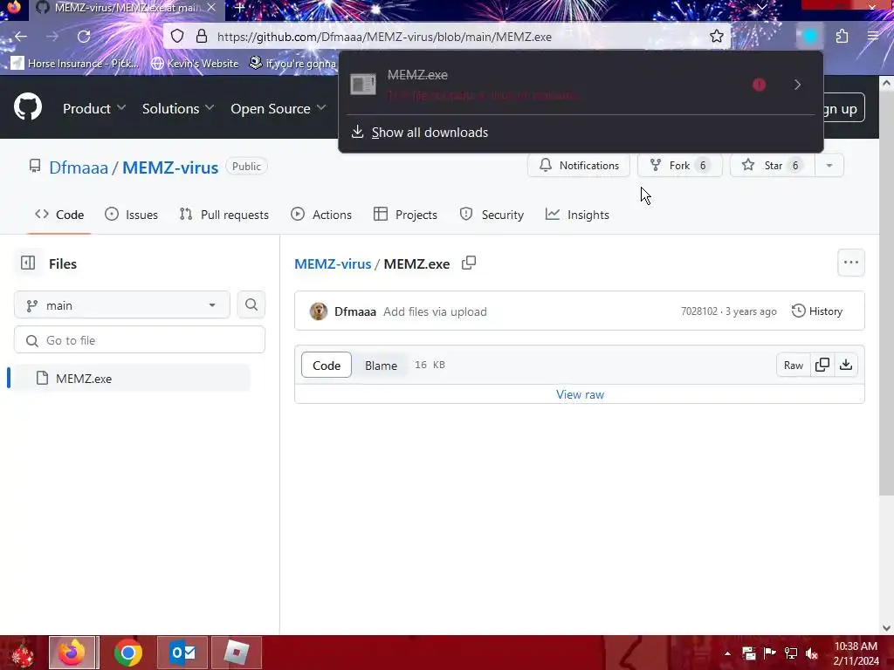The width and height of the screenshot is (894, 670).
Task: Copy the file path icon
Action: click(469, 263)
